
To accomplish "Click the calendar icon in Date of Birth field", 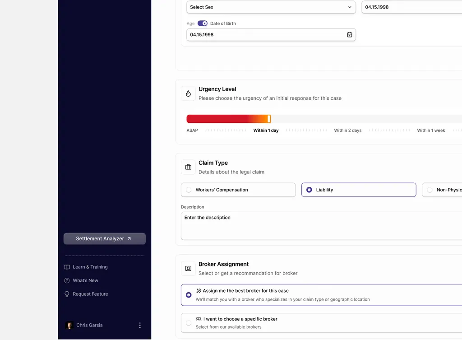I will [350, 35].
